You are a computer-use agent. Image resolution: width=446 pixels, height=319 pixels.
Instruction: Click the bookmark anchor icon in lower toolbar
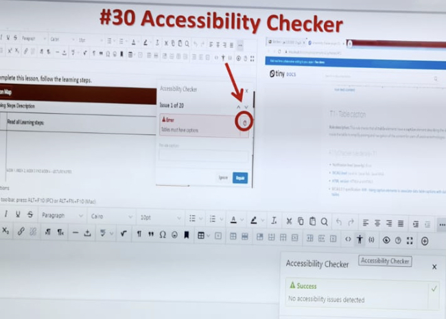187,236
